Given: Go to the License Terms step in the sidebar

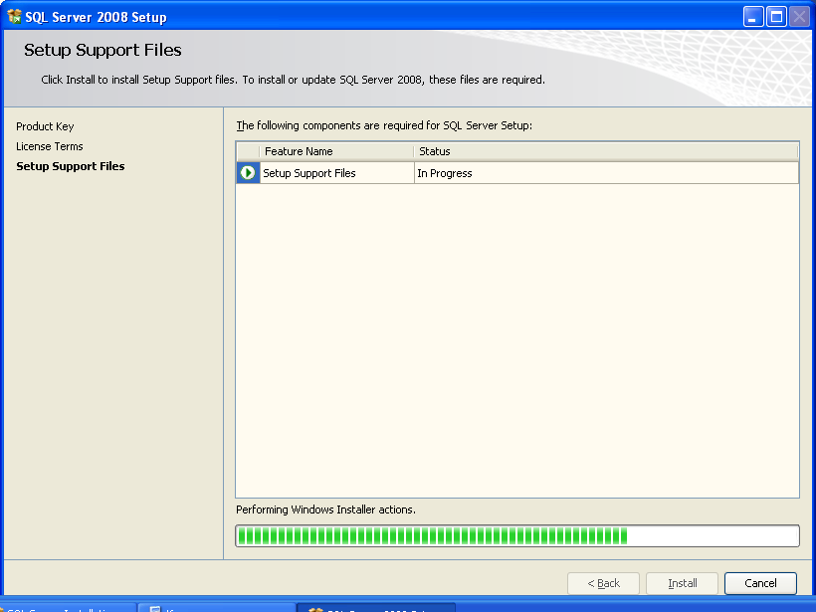Looking at the screenshot, I should coord(50,146).
